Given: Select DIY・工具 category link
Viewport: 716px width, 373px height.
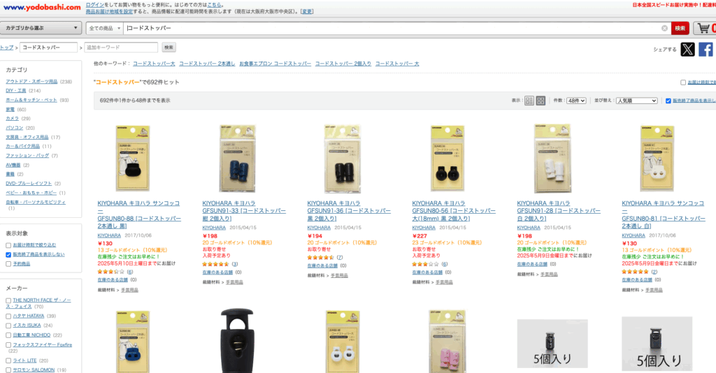Looking at the screenshot, I should (16, 91).
